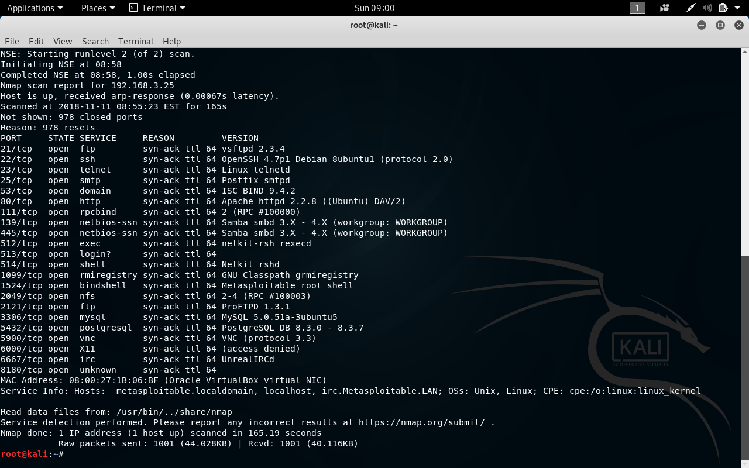The height and width of the screenshot is (468, 749).
Task: Click the terminal vertical scrollbar thumb
Action: [x=744, y=358]
